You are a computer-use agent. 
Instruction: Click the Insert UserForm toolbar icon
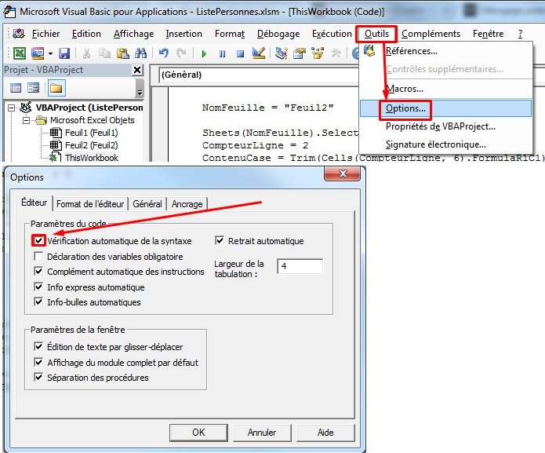(x=38, y=53)
